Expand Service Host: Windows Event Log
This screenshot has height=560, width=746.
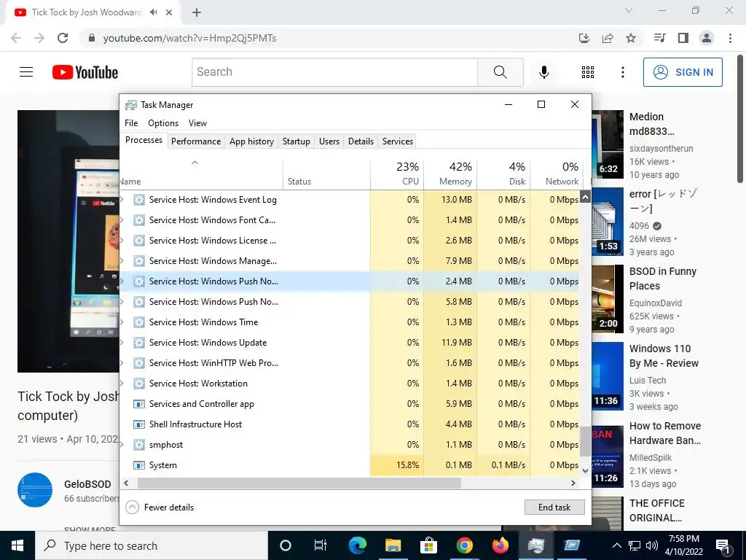(x=122, y=200)
